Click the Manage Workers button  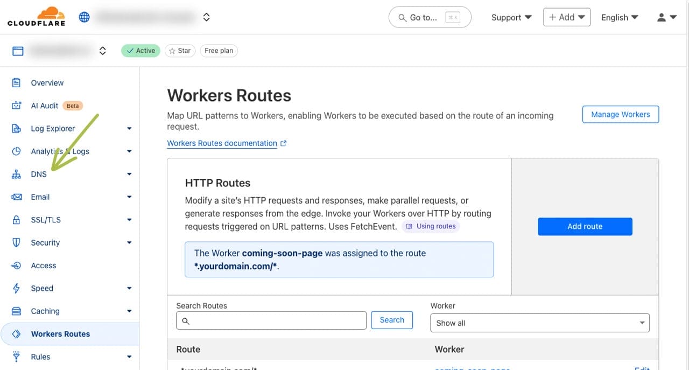(621, 114)
